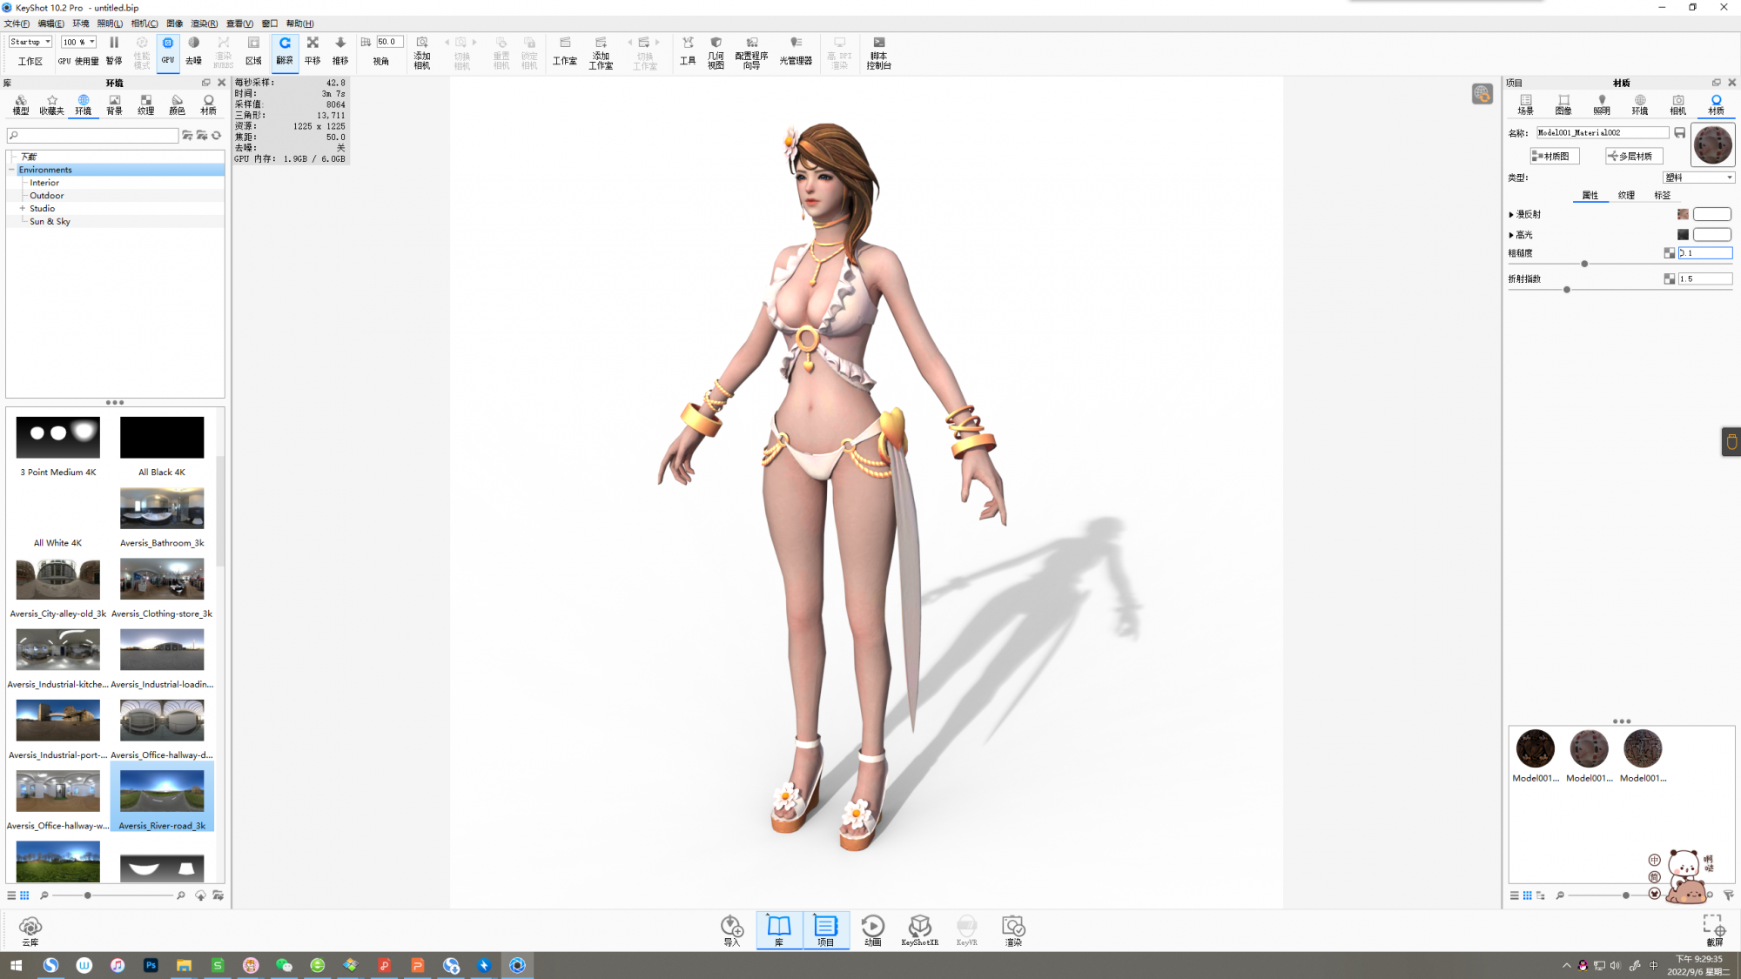Open the 100% GPU usage dropdown
The width and height of the screenshot is (1741, 979).
coord(79,42)
